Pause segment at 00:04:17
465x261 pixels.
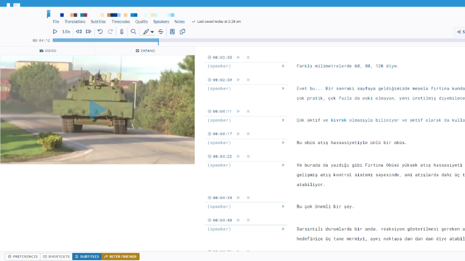pos(248,134)
